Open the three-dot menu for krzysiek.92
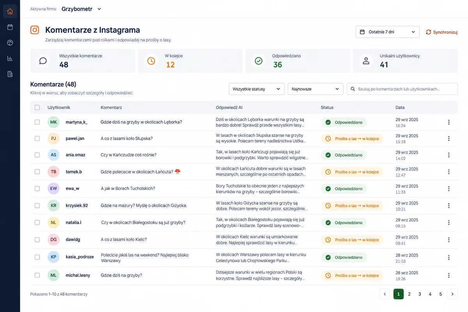The image size is (468, 312). pyautogui.click(x=448, y=206)
